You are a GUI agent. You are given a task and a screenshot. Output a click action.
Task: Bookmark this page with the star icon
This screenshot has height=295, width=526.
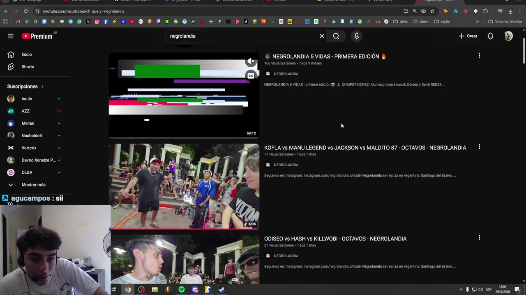pyautogui.click(x=432, y=11)
